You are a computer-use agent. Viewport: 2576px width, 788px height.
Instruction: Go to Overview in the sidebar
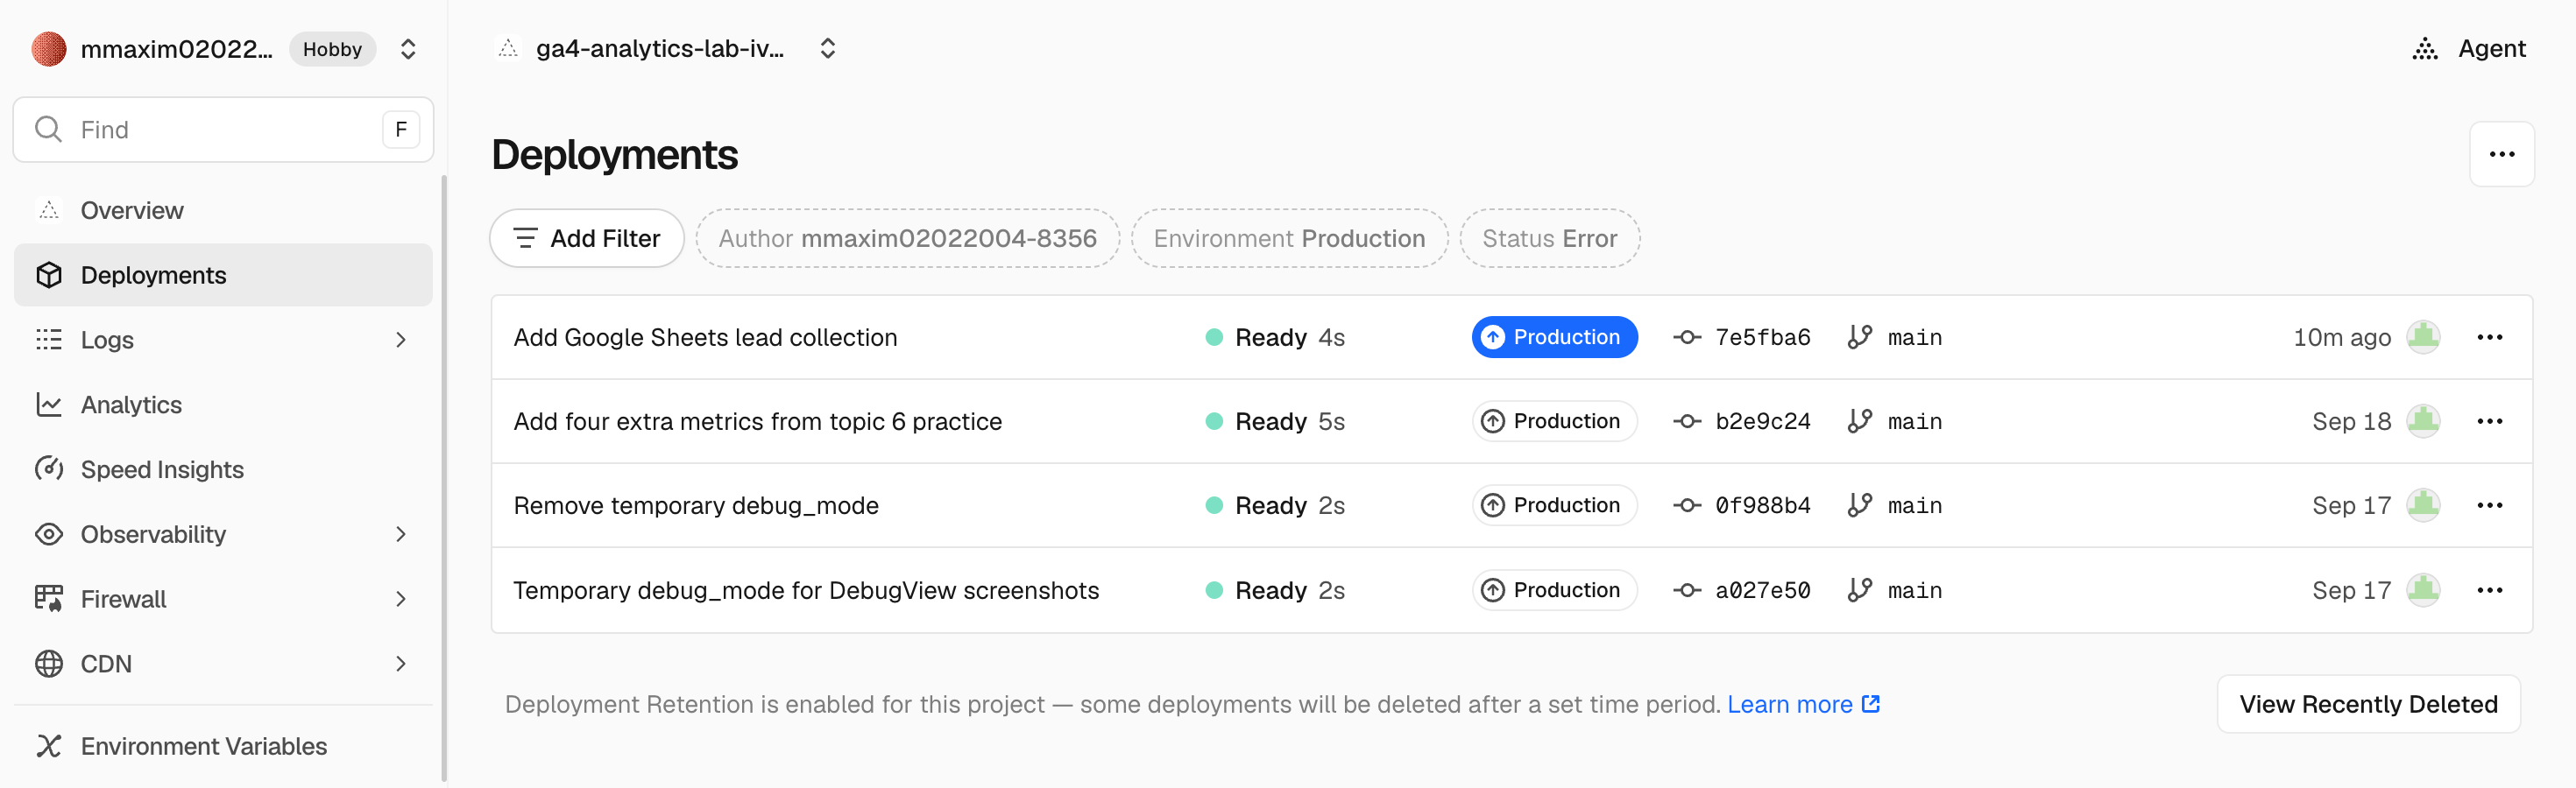(x=223, y=210)
